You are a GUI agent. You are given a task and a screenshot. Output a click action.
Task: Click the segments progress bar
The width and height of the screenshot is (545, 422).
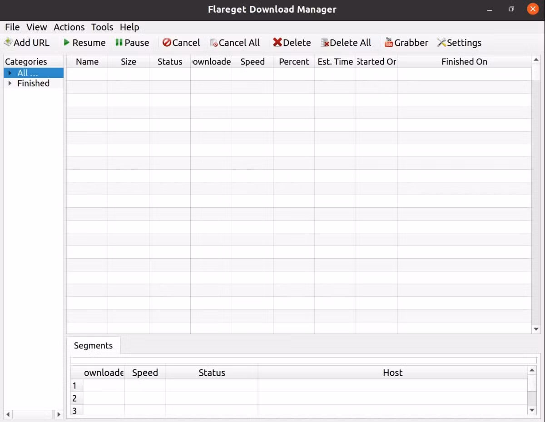pyautogui.click(x=303, y=360)
